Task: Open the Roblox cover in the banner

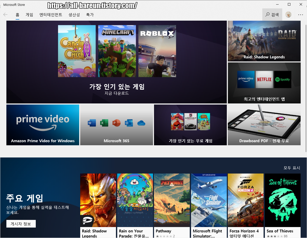Action: pyautogui.click(x=157, y=51)
